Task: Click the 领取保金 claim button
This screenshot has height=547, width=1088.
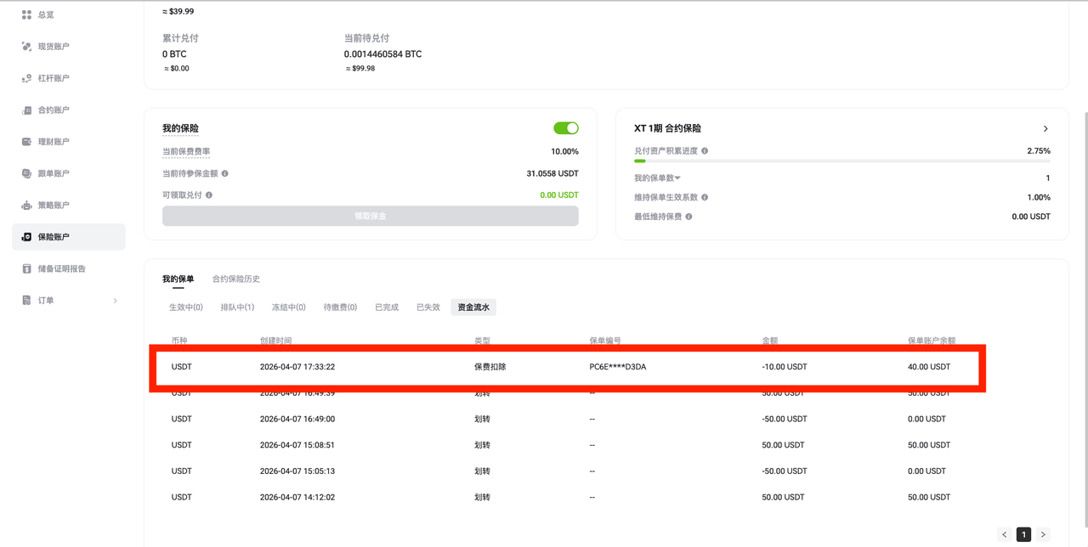Action: point(370,216)
